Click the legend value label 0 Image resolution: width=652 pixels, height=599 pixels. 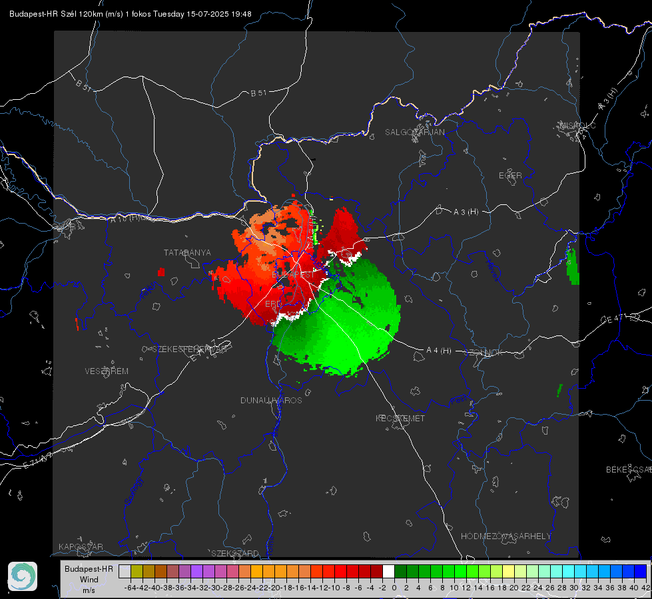click(x=394, y=588)
